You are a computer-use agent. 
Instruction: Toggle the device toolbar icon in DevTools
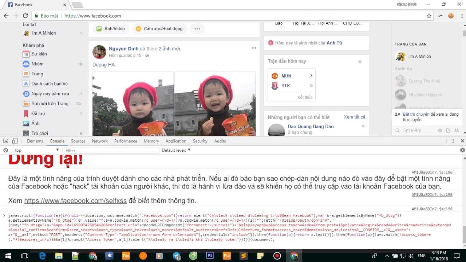coord(15,141)
